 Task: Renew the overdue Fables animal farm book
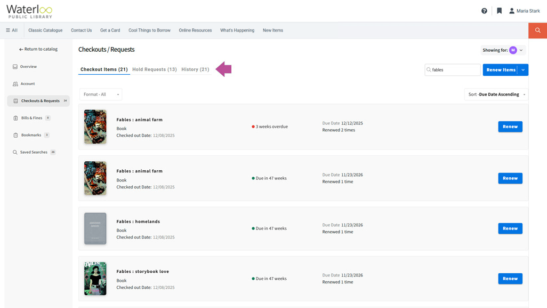coord(510,127)
